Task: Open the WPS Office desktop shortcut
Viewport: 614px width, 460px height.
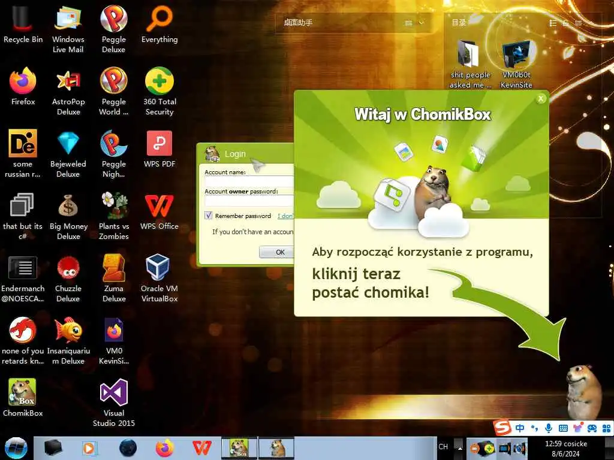Action: (x=159, y=211)
